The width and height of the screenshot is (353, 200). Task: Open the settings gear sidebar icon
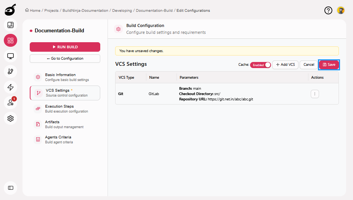pos(11,118)
